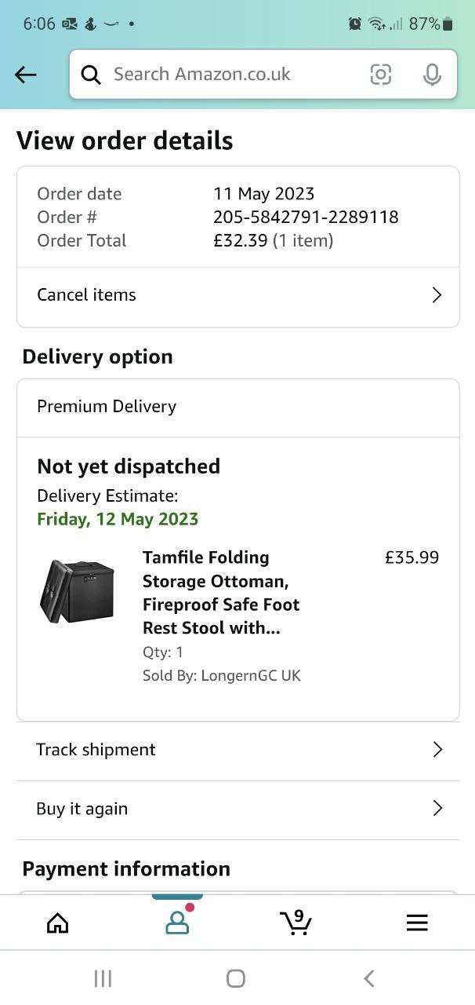Open the shopping cart with 9 items
The image size is (475, 1005).
(x=296, y=923)
